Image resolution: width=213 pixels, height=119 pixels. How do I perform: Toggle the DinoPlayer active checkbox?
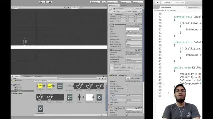[x=114, y=9]
